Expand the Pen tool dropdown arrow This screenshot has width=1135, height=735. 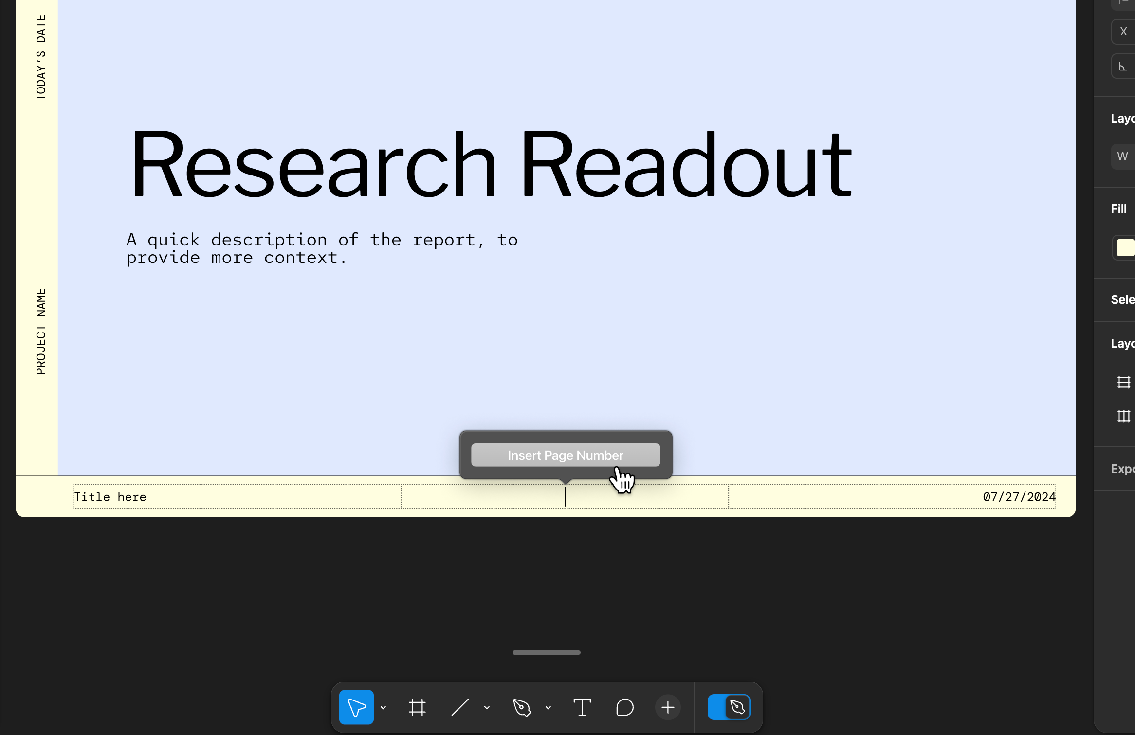[x=549, y=708]
